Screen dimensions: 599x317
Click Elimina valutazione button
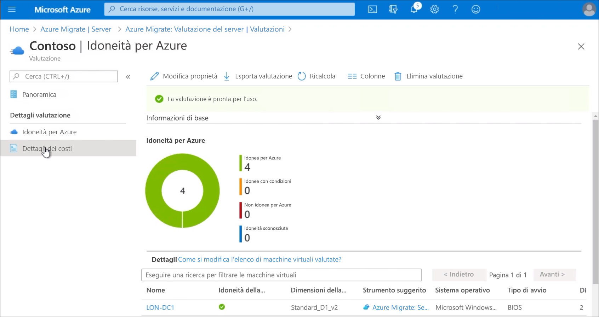pyautogui.click(x=428, y=76)
